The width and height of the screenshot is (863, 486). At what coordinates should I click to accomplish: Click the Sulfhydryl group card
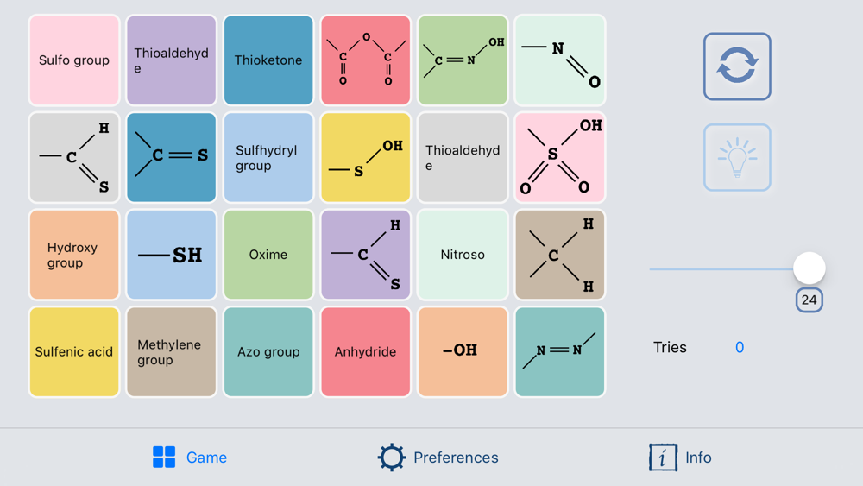pos(268,157)
